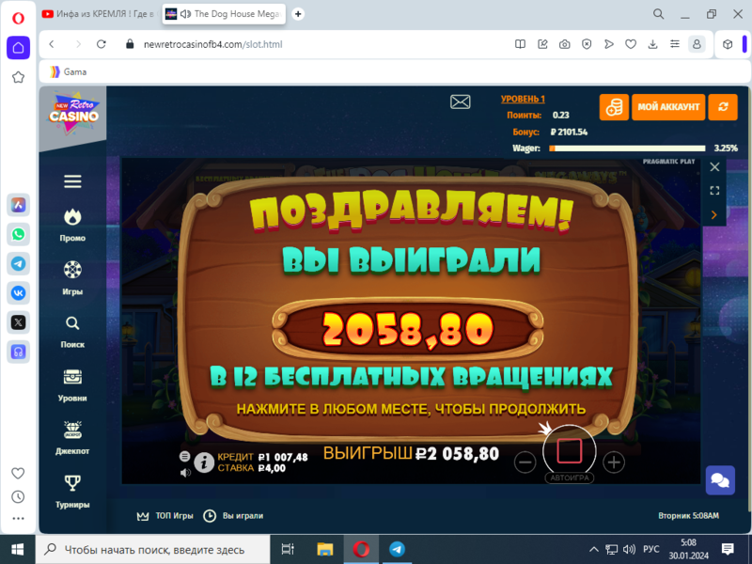Stop autoplay with the АВТОИГРА stop button
This screenshot has width=752, height=564.
click(x=570, y=454)
